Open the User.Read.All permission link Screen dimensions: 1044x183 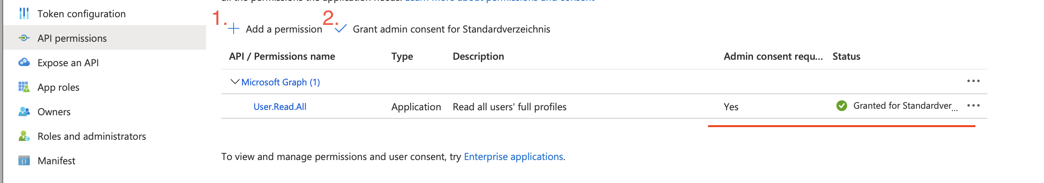pyautogui.click(x=280, y=106)
